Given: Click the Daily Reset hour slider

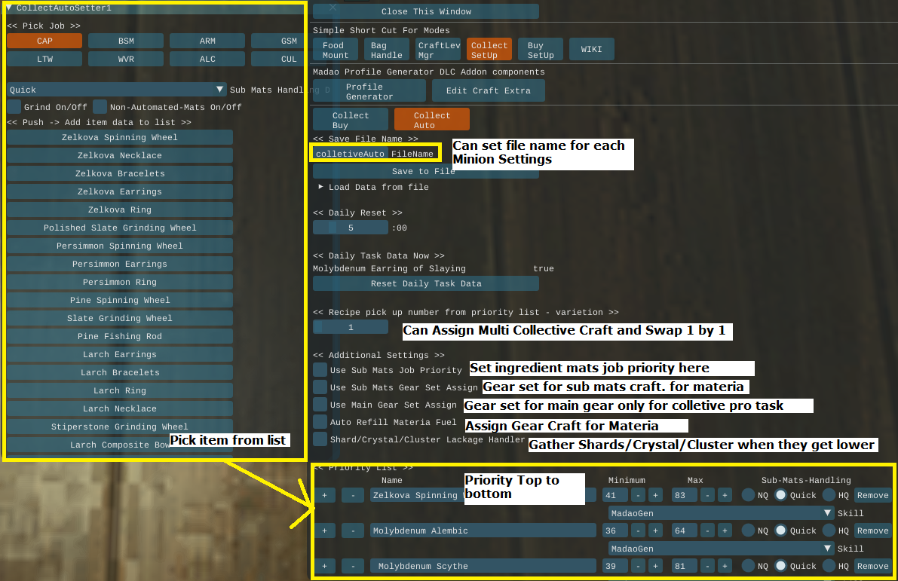Looking at the screenshot, I should (351, 228).
